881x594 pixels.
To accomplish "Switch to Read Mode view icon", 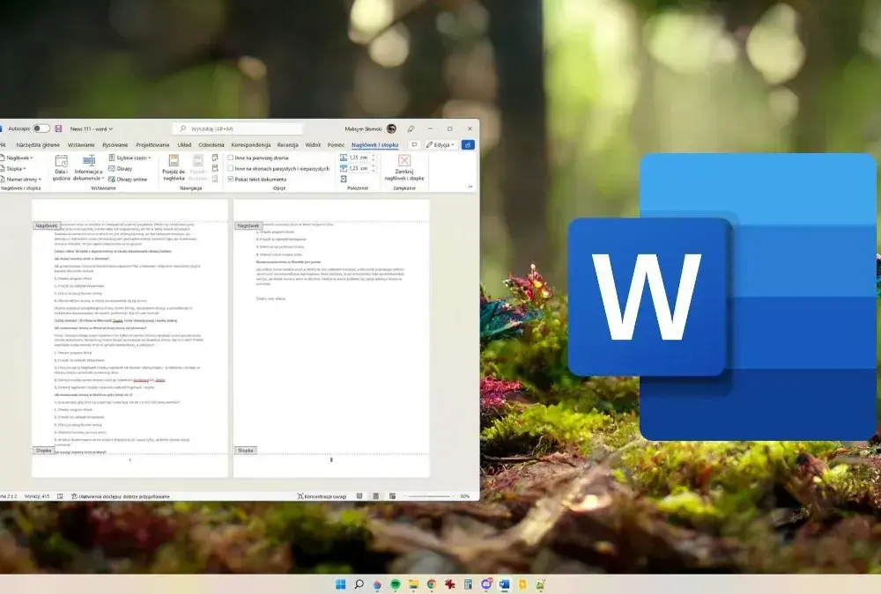I will click(x=359, y=496).
